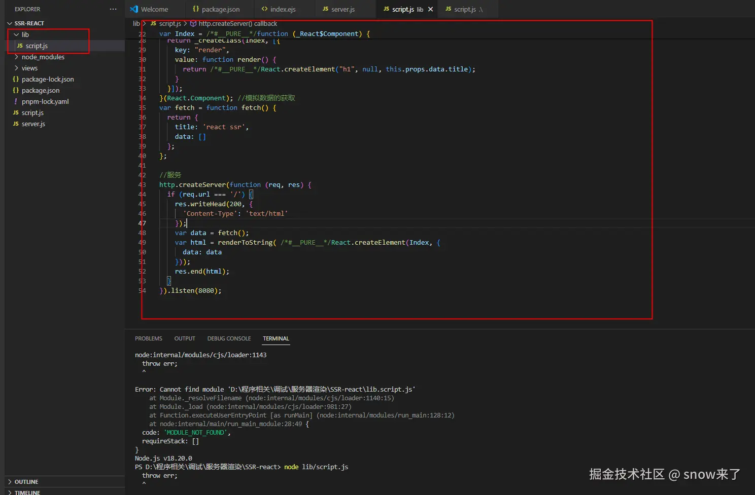Image resolution: width=755 pixels, height=495 pixels.
Task: Click the res.end(html); code line
Action: (202, 271)
